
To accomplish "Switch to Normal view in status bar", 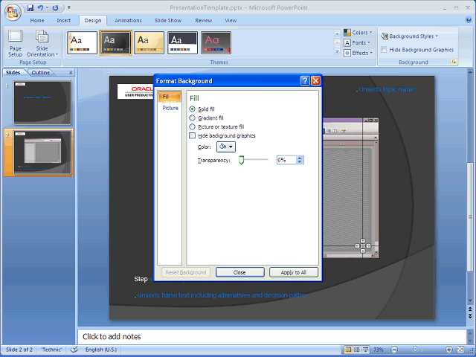I will click(x=348, y=350).
